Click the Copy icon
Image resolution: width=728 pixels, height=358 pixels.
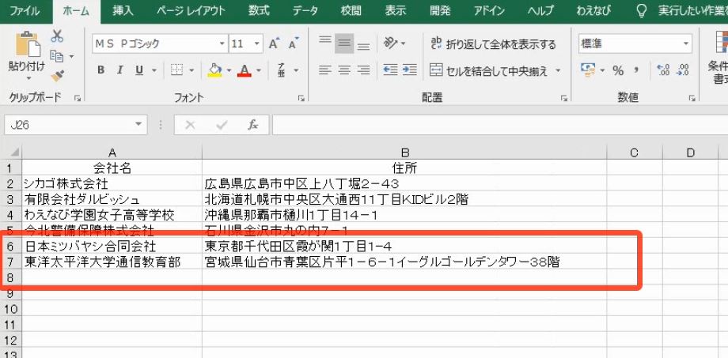pyautogui.click(x=57, y=56)
